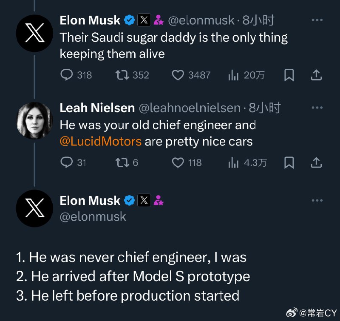Viewport: 340px width, 321px height.
Task: Toggle bookmark on Leah Nielsen's tweet
Action: [x=289, y=163]
